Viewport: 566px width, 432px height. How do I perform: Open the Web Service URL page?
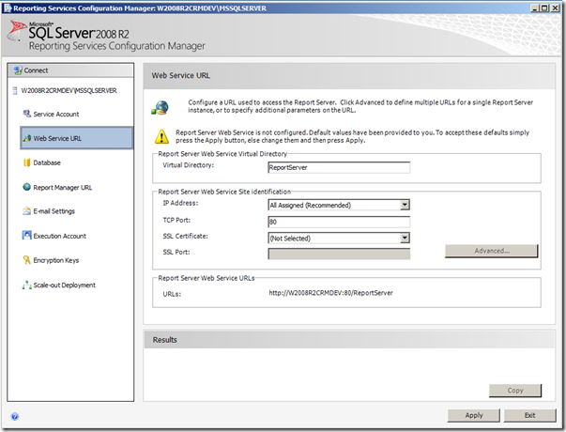click(77, 138)
